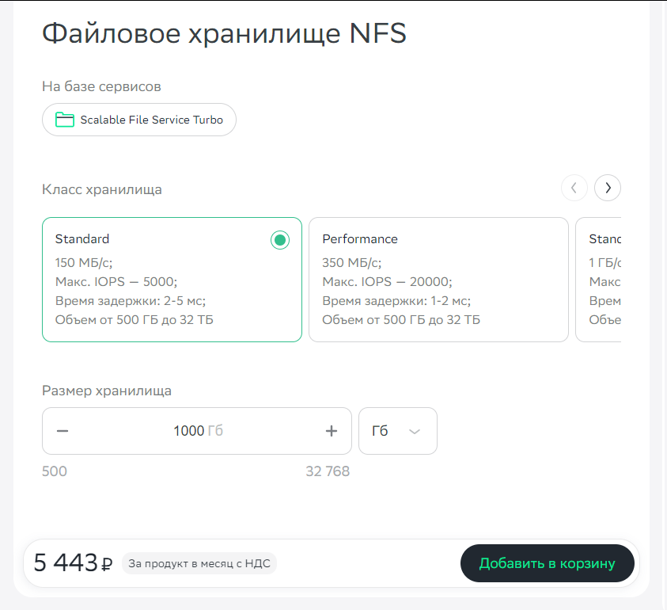Choose the Performance storage class card
Image resolution: width=667 pixels, height=610 pixels.
[x=438, y=280]
